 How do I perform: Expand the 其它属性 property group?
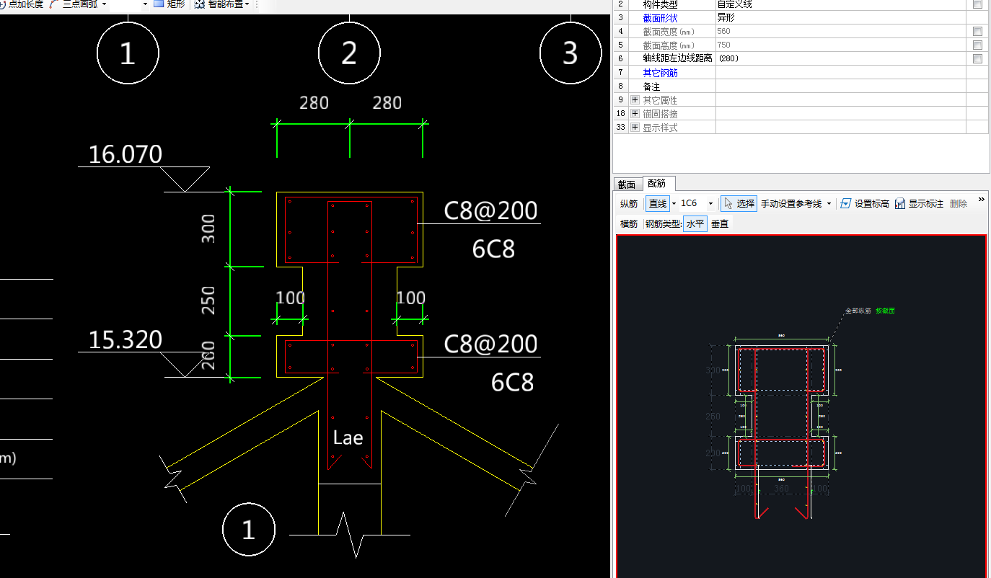[635, 99]
